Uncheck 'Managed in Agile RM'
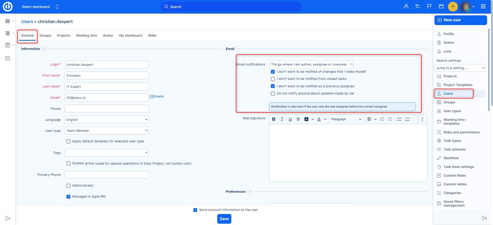The width and height of the screenshot is (493, 225). (68, 197)
